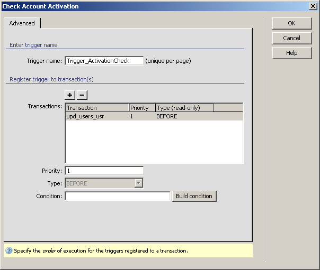The width and height of the screenshot is (320, 270).
Task: Switch to the Advanced tab
Action: point(22,23)
